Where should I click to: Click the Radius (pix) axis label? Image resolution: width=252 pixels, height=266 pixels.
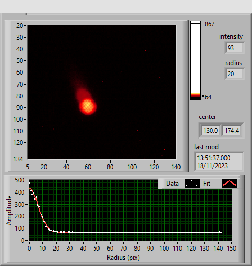pyautogui.click(x=123, y=258)
